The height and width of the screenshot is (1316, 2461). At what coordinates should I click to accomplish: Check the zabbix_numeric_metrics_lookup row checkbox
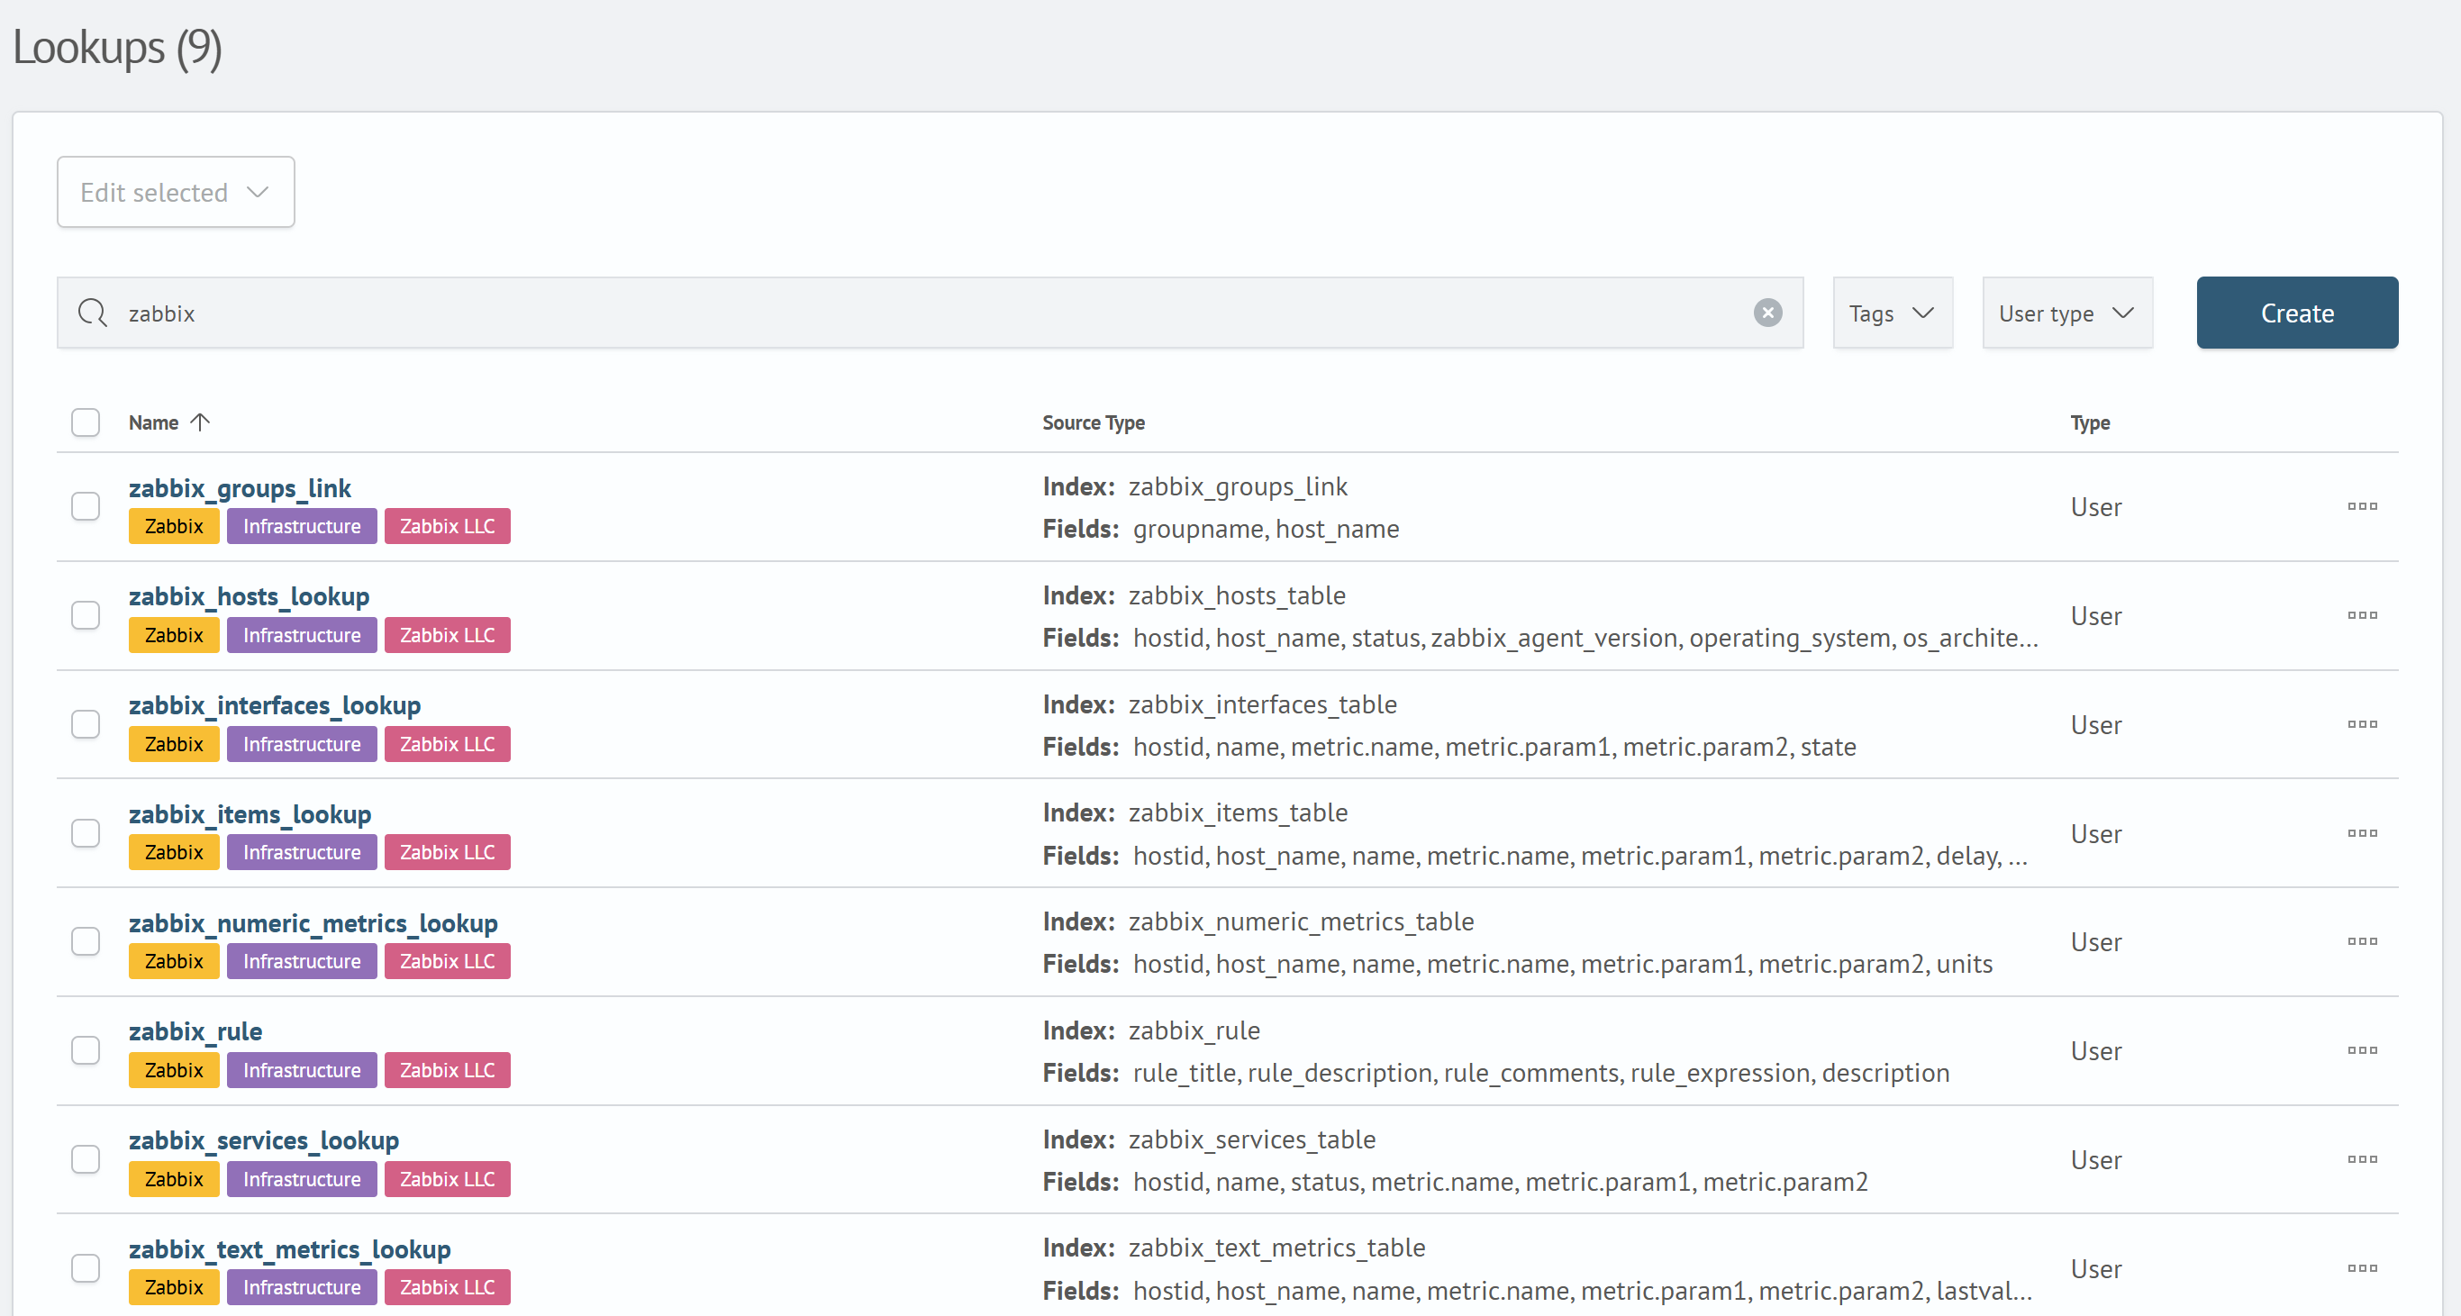(x=85, y=940)
